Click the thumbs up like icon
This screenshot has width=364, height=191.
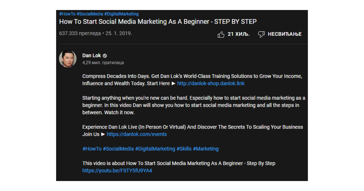pos(221,34)
